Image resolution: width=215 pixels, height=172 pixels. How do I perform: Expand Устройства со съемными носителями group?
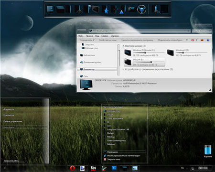coord(123,69)
